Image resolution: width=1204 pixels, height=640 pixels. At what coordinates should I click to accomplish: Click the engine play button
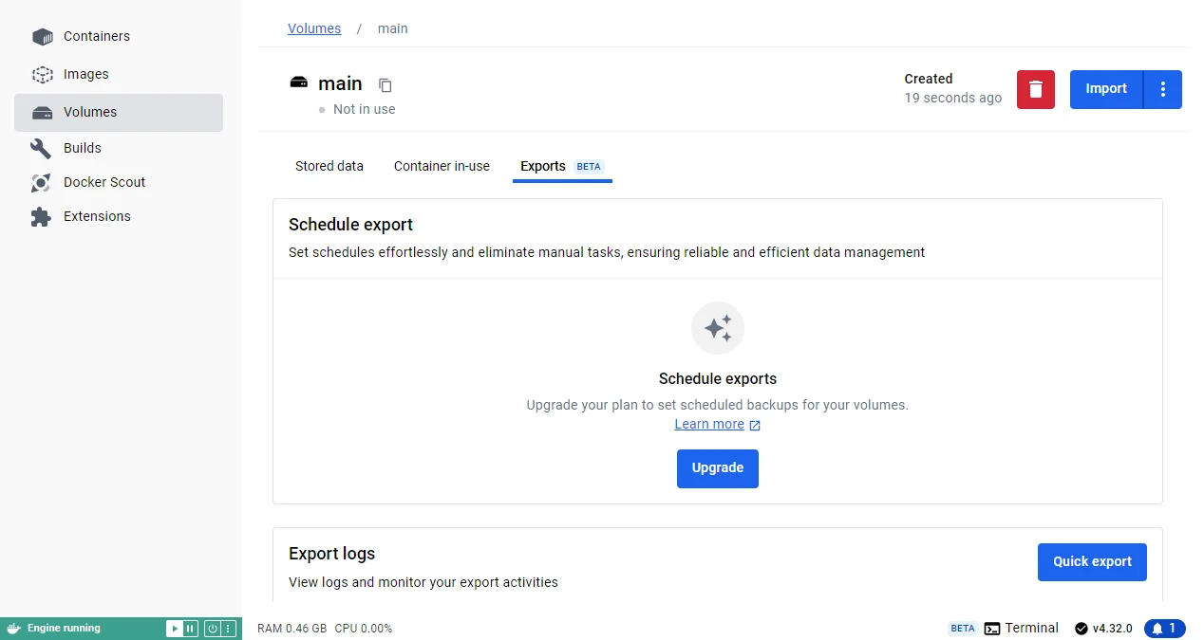click(175, 629)
